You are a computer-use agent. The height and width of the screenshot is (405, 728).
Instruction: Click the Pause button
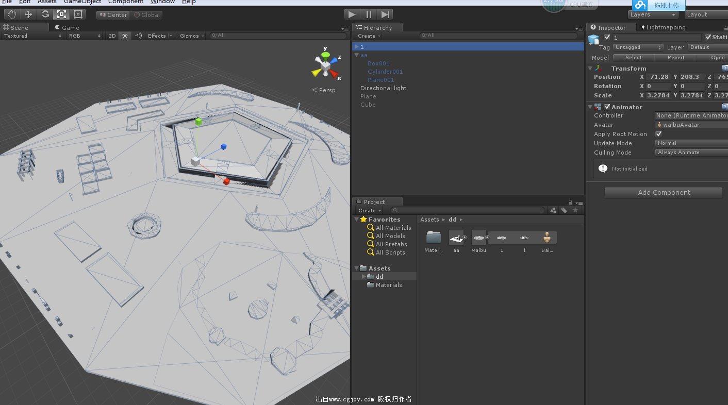pos(369,14)
